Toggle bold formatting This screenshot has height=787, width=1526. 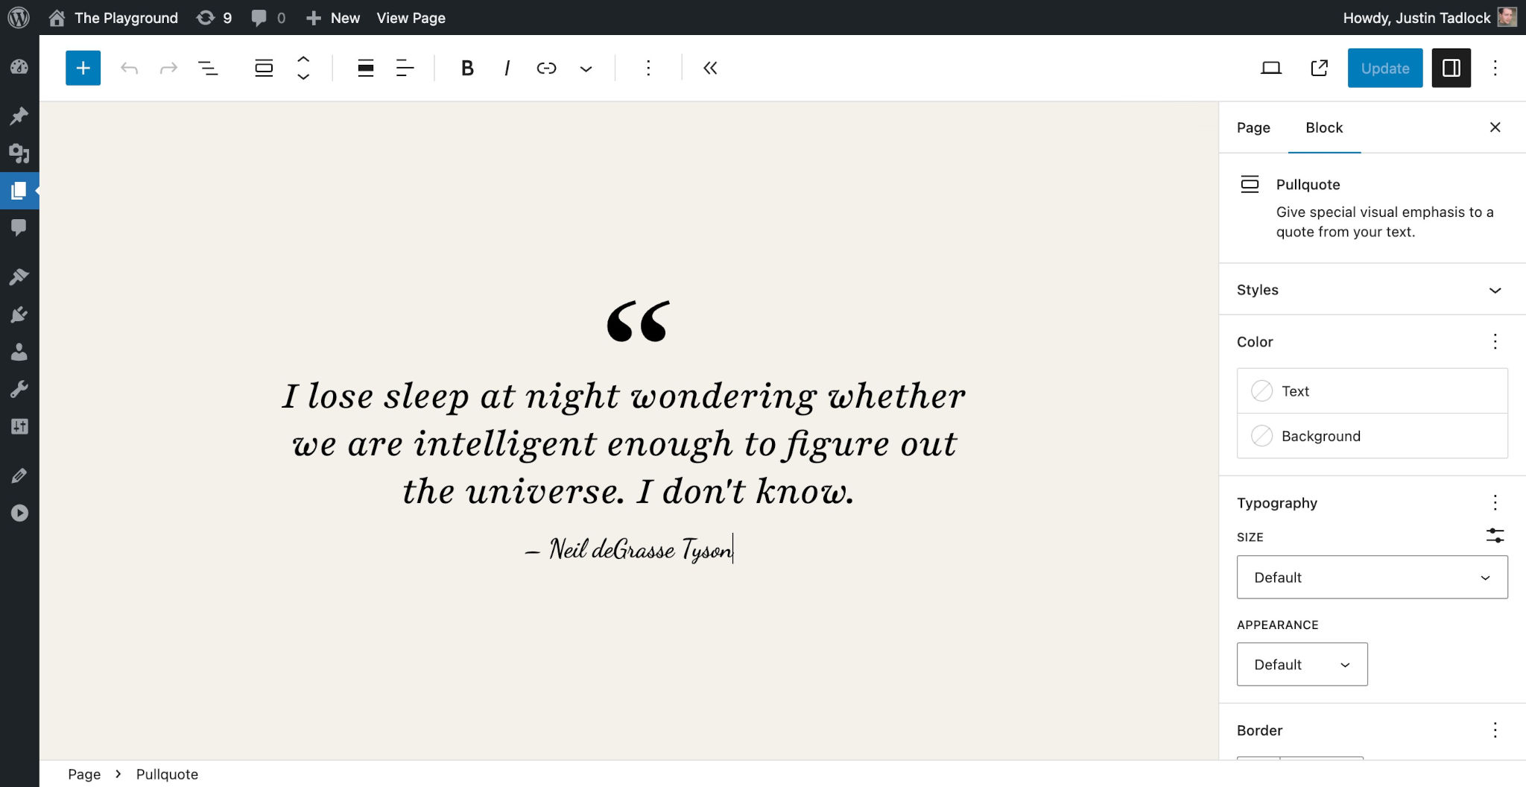[467, 68]
